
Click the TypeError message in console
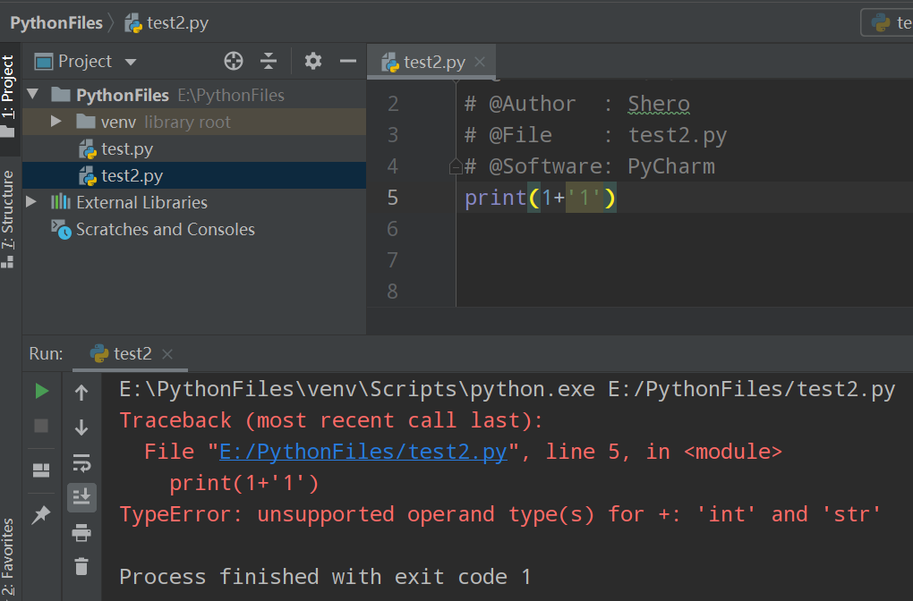click(x=500, y=514)
